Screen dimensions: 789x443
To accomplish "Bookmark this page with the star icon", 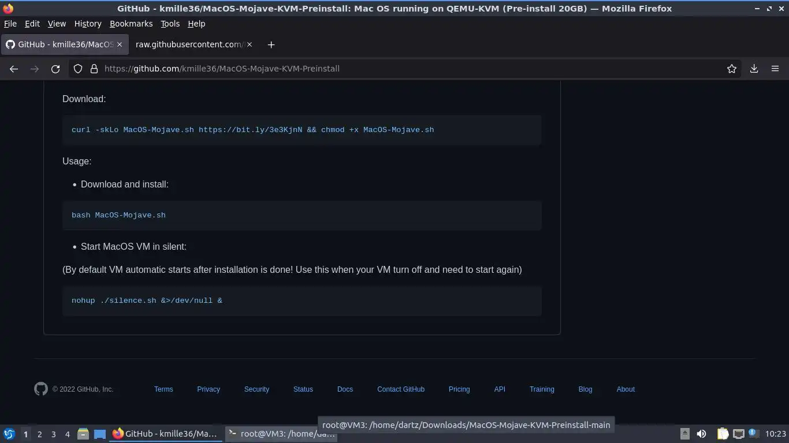I will click(x=732, y=69).
